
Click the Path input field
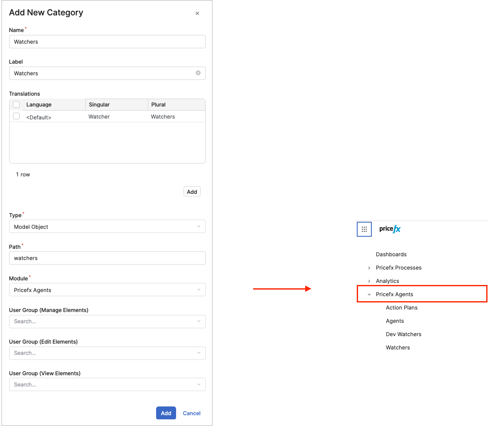(107, 258)
